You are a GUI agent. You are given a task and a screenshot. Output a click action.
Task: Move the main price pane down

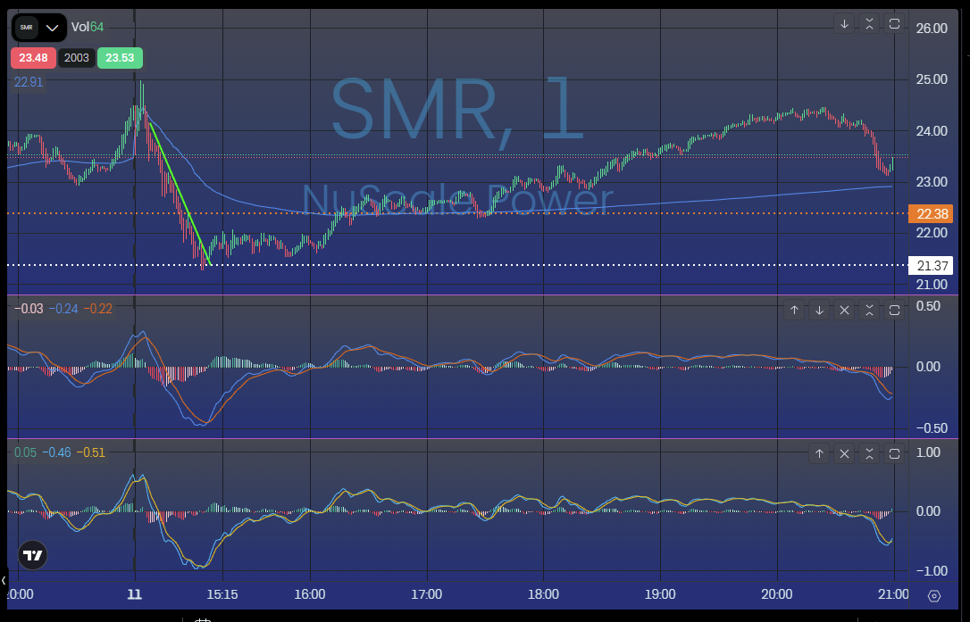[844, 24]
